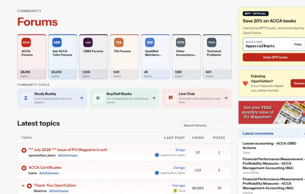Open July 2026 PQ Magazine topic
The width and height of the screenshot is (305, 194).
[68, 150]
